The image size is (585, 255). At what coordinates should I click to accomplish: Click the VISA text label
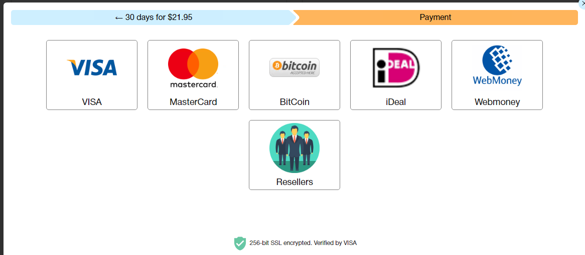point(92,102)
